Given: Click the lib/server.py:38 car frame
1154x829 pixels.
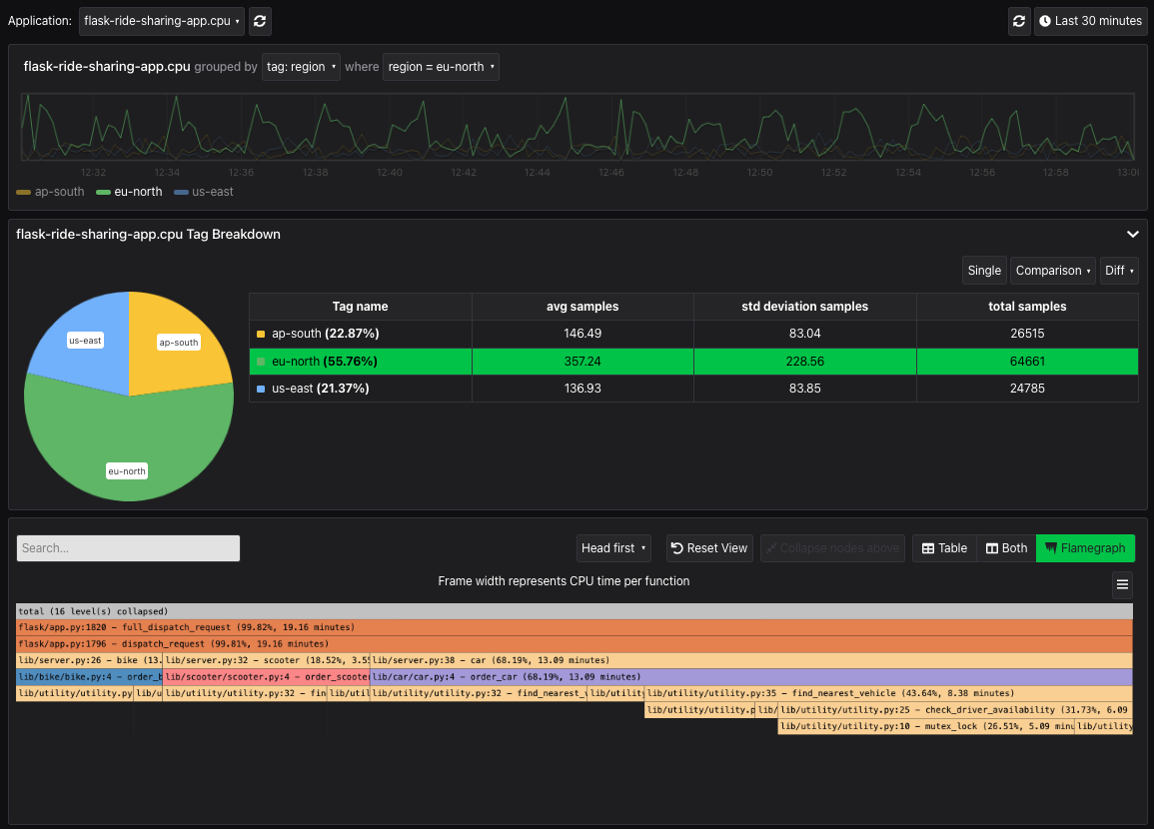Looking at the screenshot, I should pyautogui.click(x=750, y=660).
